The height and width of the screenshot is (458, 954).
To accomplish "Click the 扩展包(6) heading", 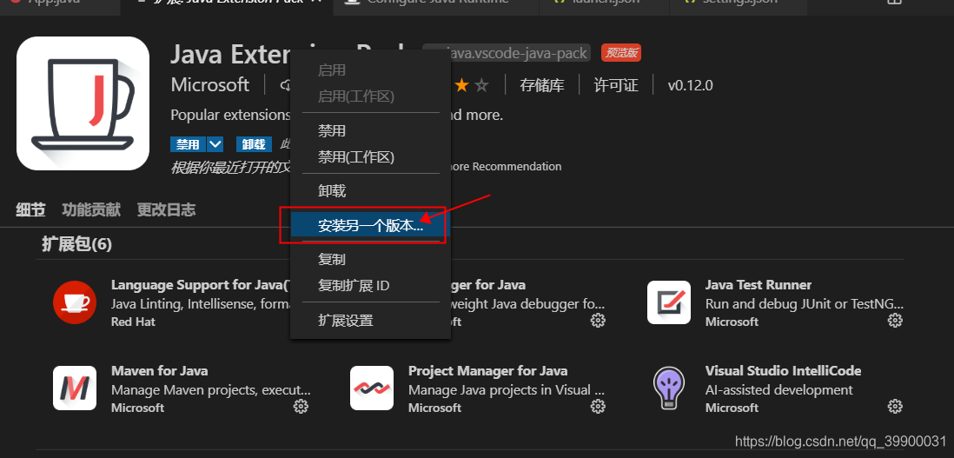I will (76, 244).
